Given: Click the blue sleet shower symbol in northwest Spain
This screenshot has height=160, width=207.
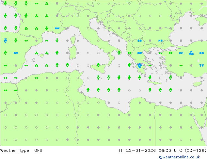Looking at the screenshot, I should tap(6, 40).
